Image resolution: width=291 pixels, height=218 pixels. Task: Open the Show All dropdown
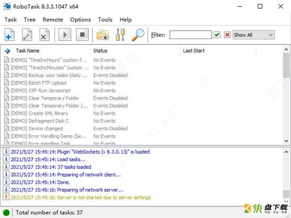point(253,35)
